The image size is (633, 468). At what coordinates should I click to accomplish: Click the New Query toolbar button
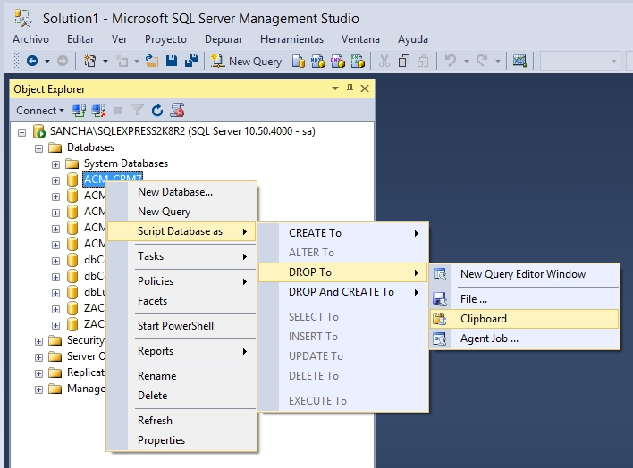coord(246,61)
